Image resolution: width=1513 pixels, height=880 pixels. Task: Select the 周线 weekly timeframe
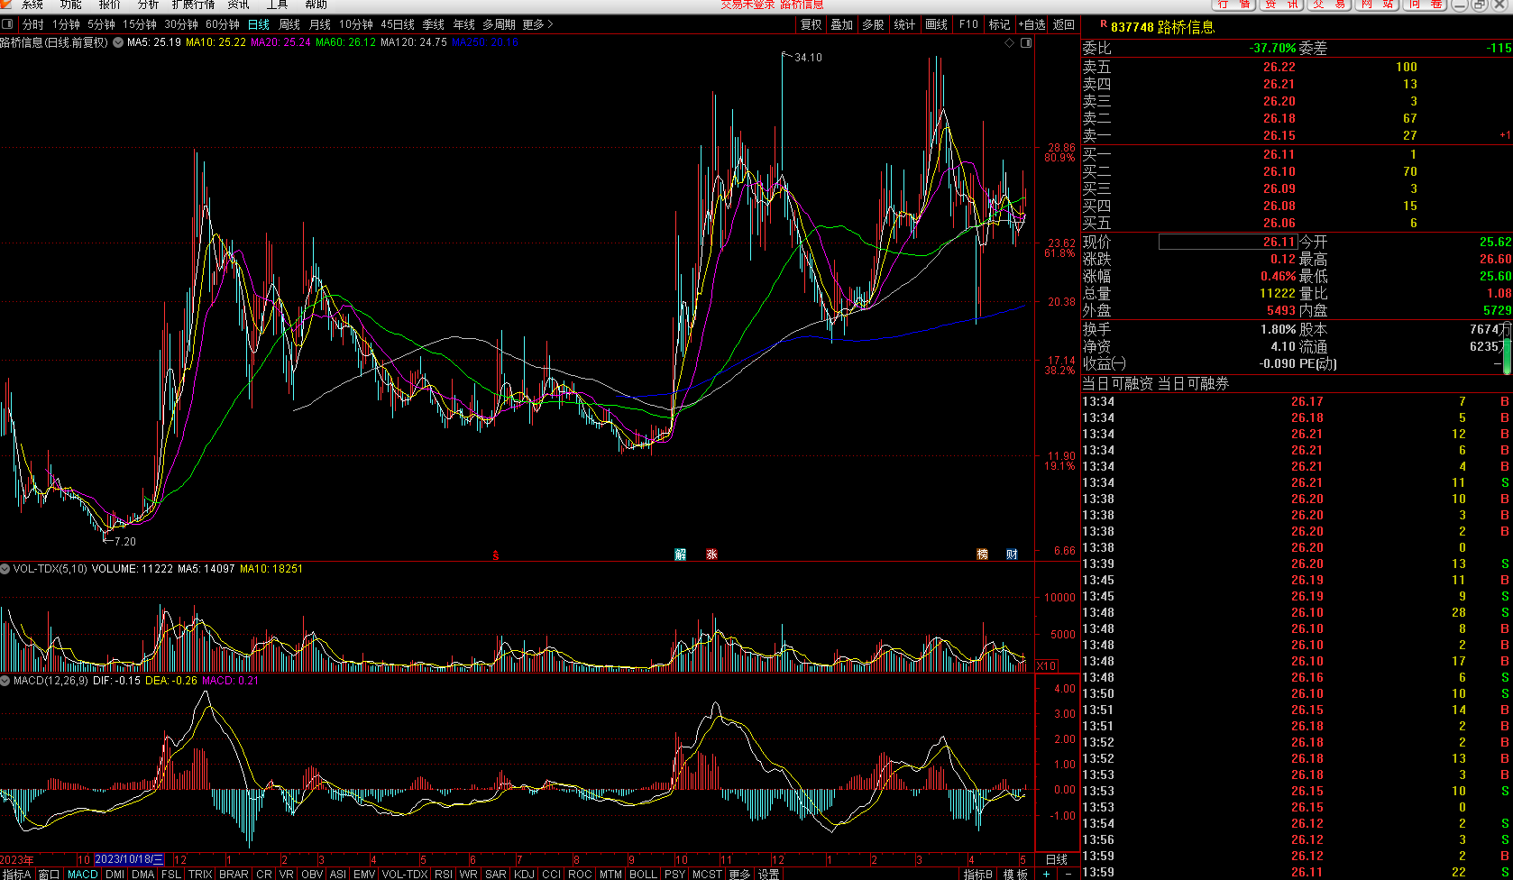point(289,24)
